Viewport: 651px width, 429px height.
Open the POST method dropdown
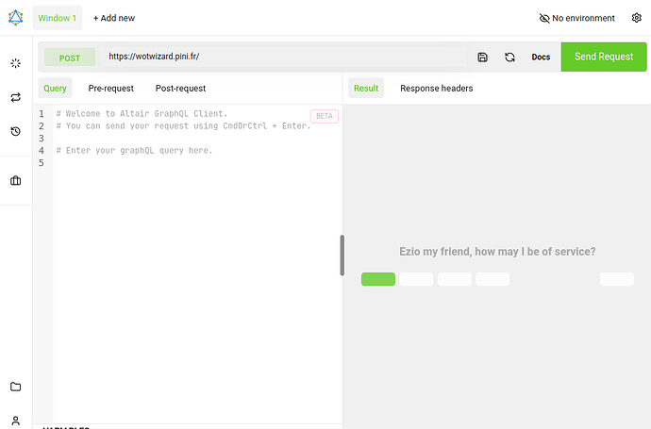point(70,58)
